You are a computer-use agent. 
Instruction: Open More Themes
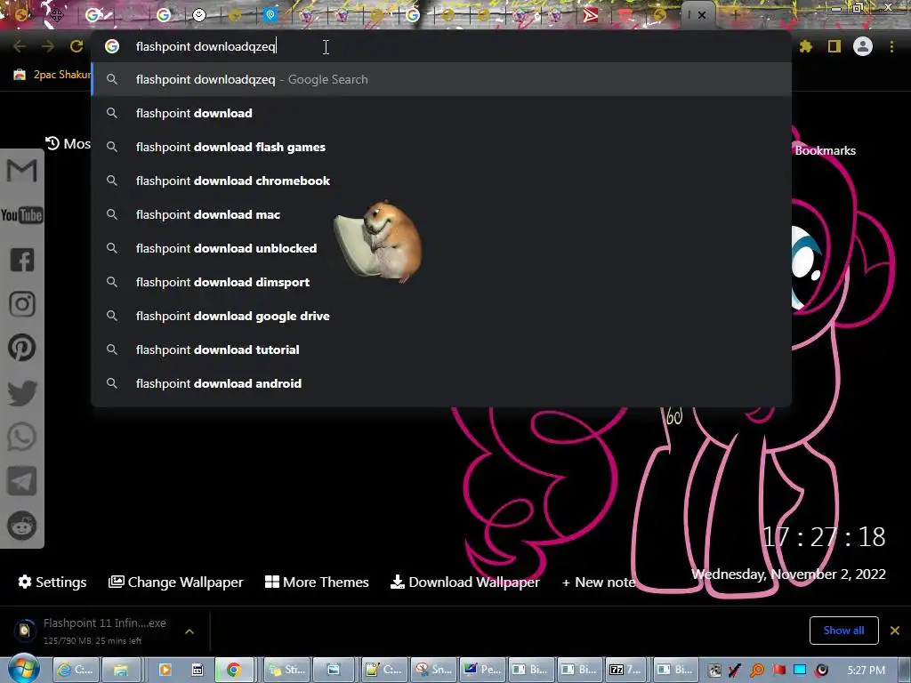pos(317,582)
